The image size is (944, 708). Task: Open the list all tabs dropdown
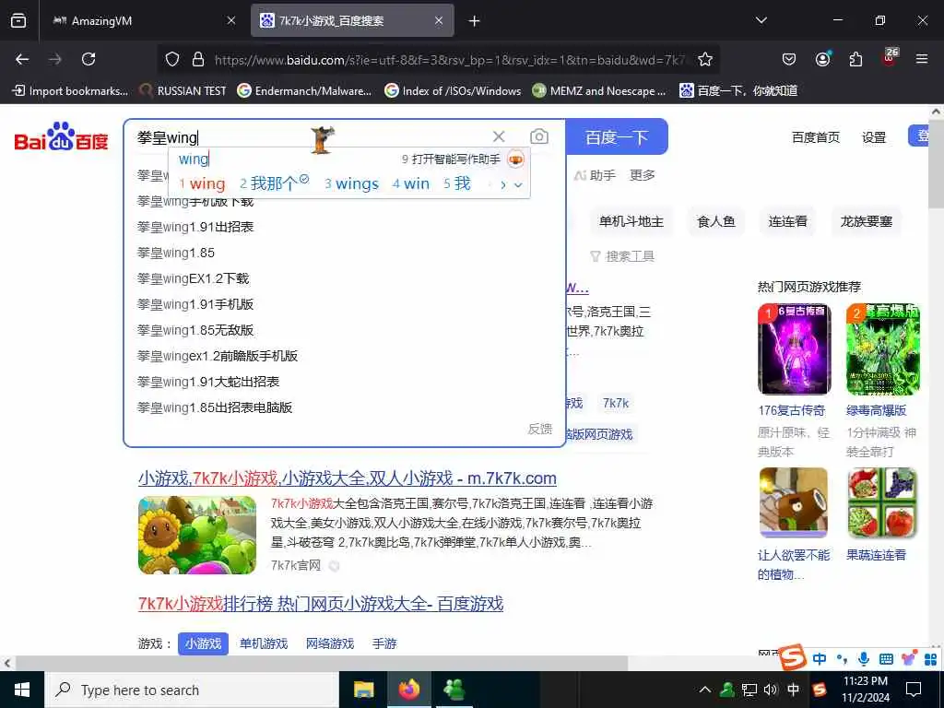(761, 20)
